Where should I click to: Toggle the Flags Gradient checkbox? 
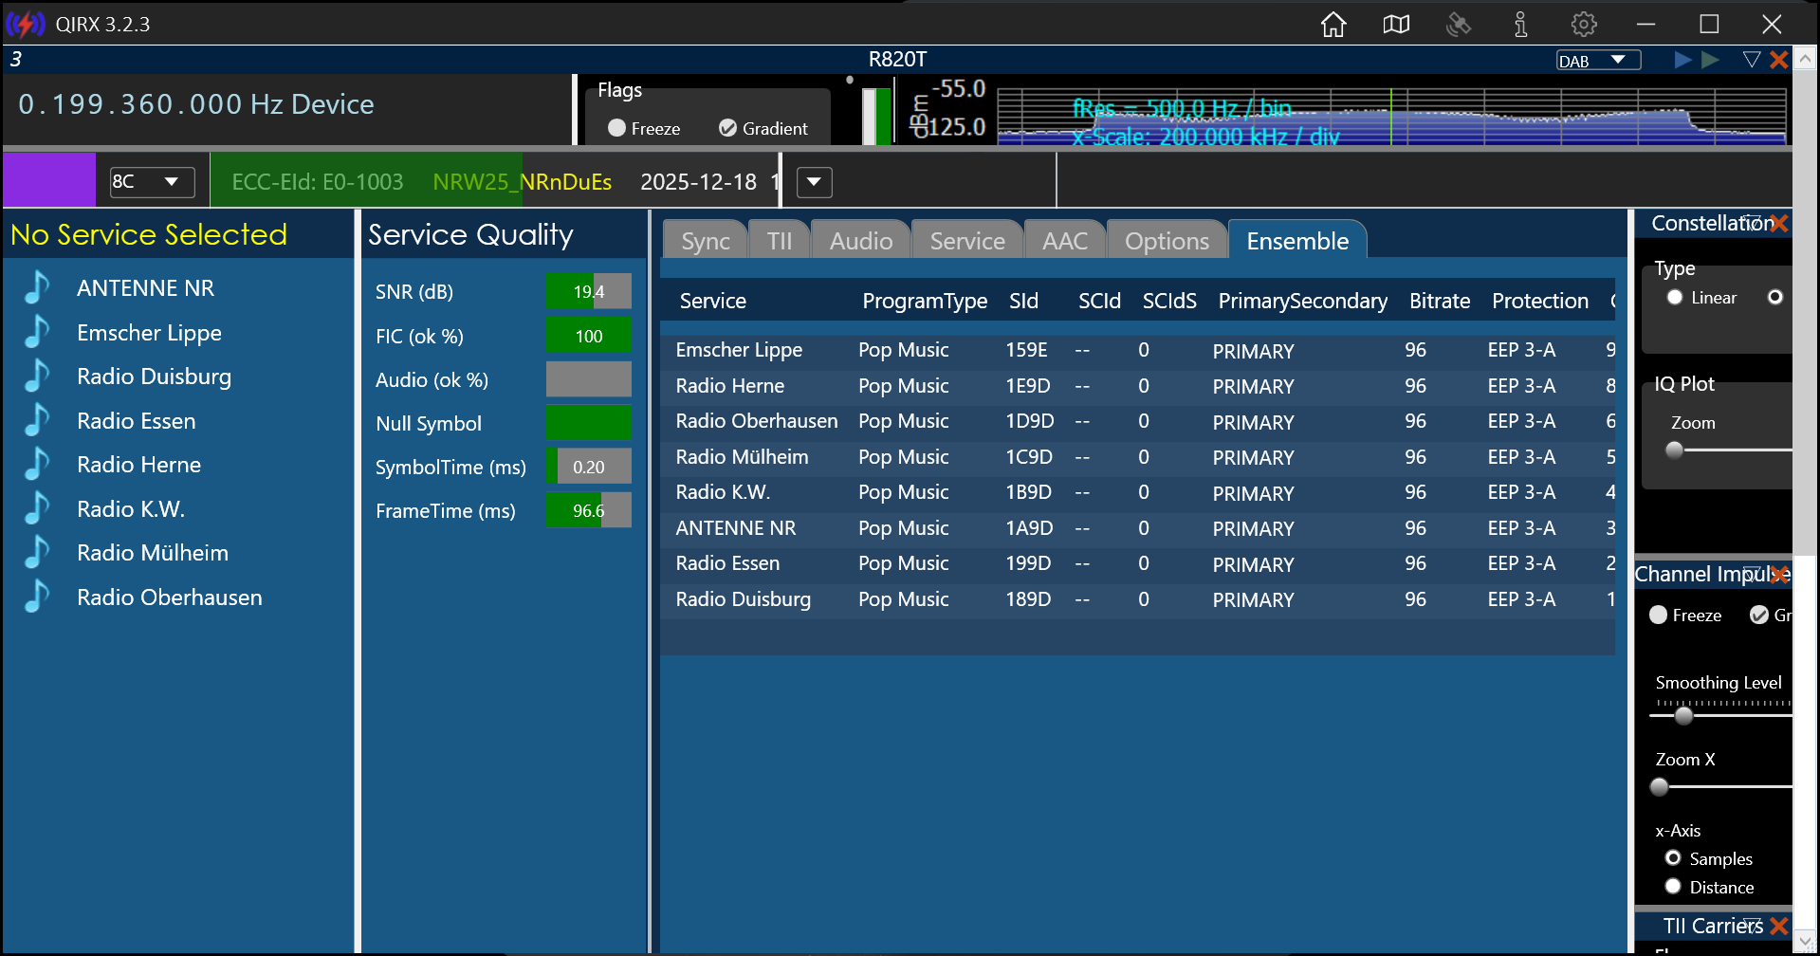727,128
